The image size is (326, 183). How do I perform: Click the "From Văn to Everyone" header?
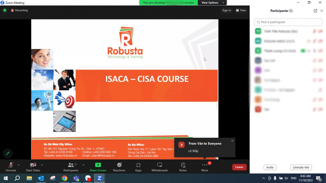coord(205,144)
